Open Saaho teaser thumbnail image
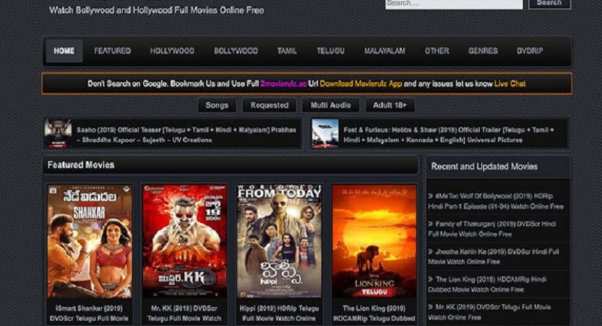The width and height of the screenshot is (602, 326). 58,133
